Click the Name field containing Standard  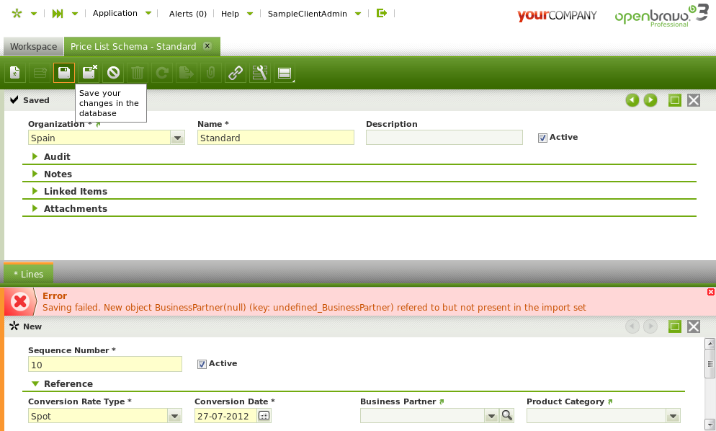(276, 138)
